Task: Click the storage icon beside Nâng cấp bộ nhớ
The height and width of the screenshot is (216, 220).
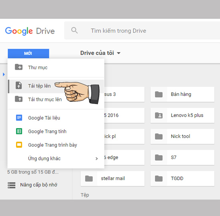Action: 12,185
